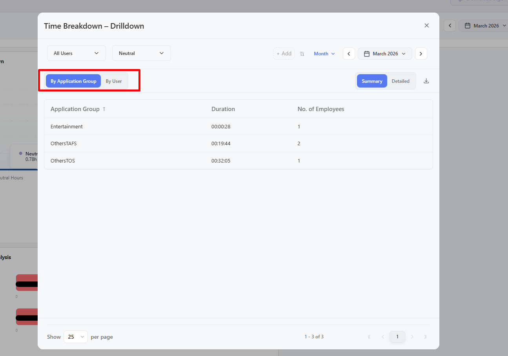Expand the Month period selector
The width and height of the screenshot is (508, 356).
point(324,54)
